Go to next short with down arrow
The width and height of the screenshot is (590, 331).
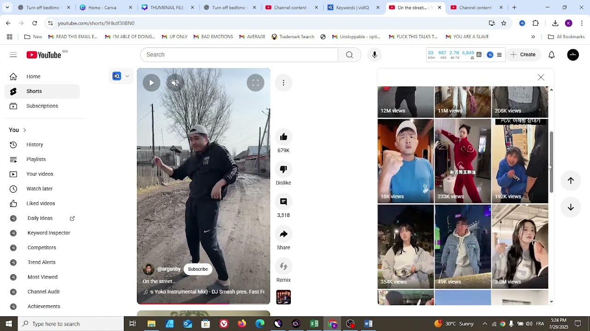[571, 207]
